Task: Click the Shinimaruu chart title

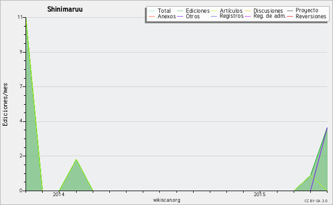Action: (65, 9)
